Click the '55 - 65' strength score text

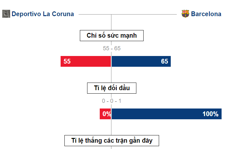(112, 48)
